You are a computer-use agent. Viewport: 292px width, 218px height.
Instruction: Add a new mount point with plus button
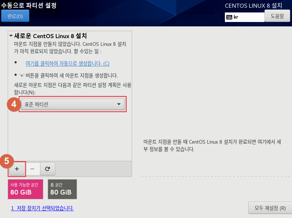(17, 169)
